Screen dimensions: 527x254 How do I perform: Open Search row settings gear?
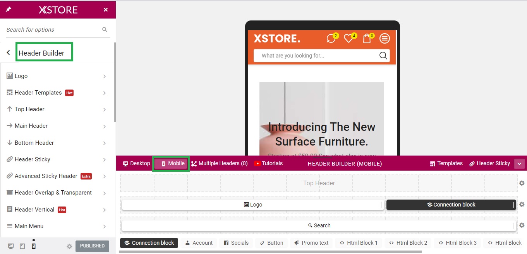point(522,225)
